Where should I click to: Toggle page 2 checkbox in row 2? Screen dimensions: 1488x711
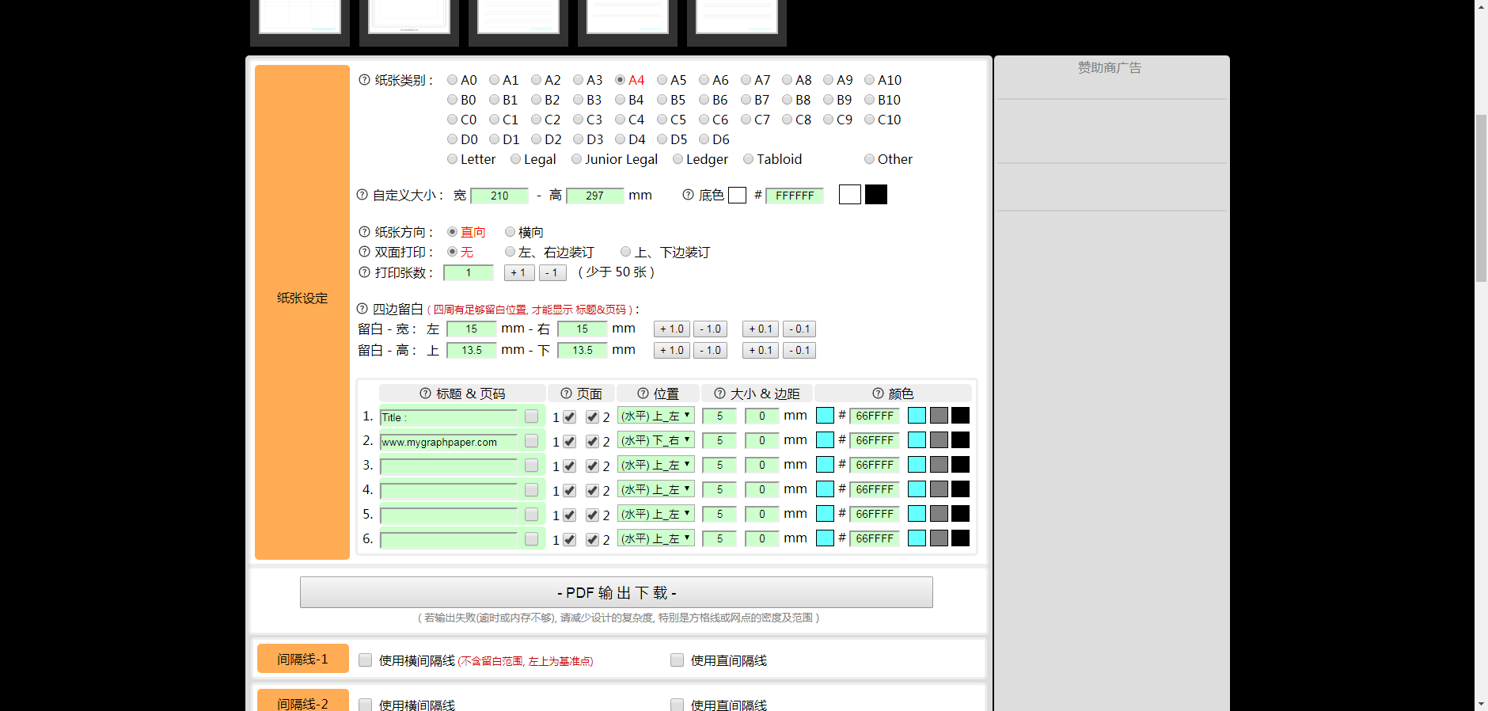pos(592,442)
